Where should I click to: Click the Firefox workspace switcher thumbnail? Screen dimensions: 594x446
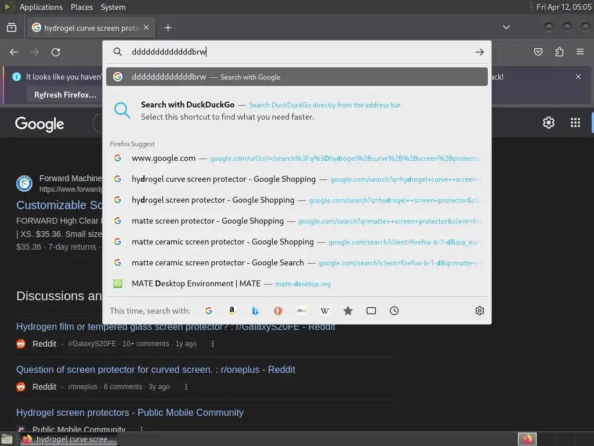pos(527,439)
